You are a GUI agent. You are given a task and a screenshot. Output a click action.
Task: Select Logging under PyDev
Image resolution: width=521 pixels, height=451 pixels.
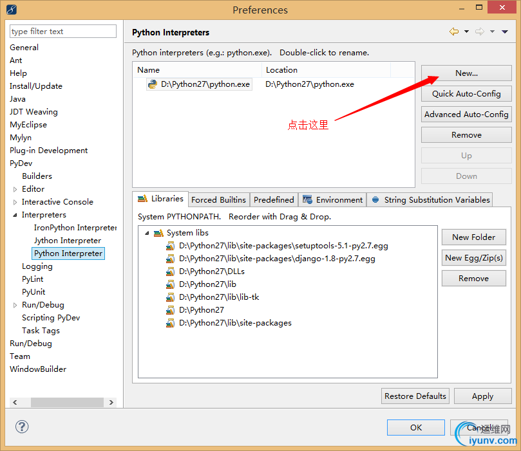click(37, 266)
